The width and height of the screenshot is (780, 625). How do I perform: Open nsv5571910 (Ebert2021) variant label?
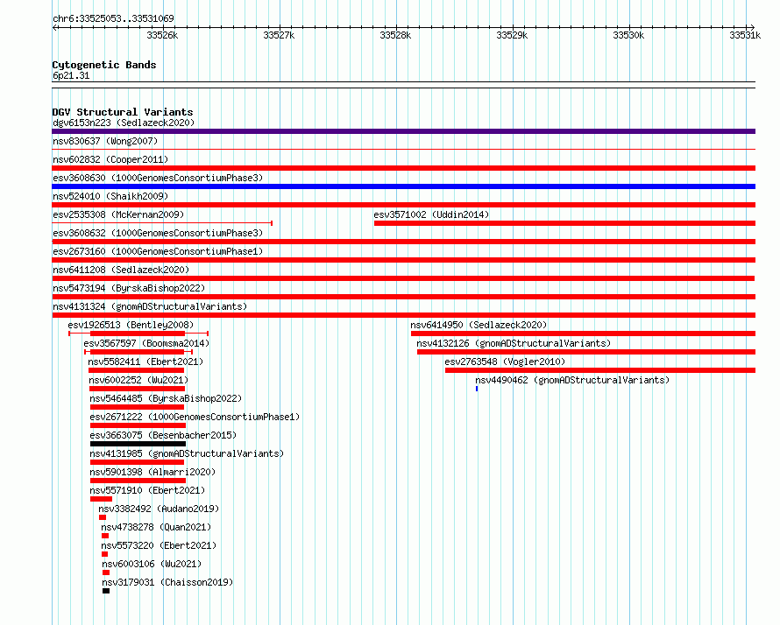click(147, 490)
